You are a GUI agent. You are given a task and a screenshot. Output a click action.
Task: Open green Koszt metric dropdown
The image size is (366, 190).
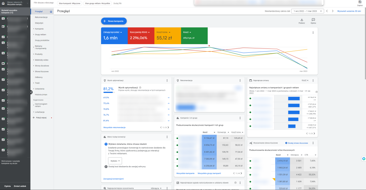pos(187,32)
